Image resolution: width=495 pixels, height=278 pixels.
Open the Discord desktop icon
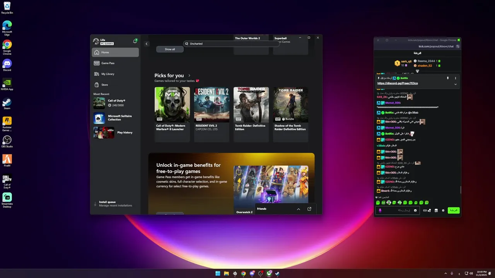point(7,65)
